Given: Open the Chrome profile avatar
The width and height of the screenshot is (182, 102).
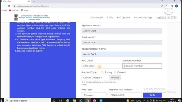Looking at the screenshot, I should [x=176, y=6].
